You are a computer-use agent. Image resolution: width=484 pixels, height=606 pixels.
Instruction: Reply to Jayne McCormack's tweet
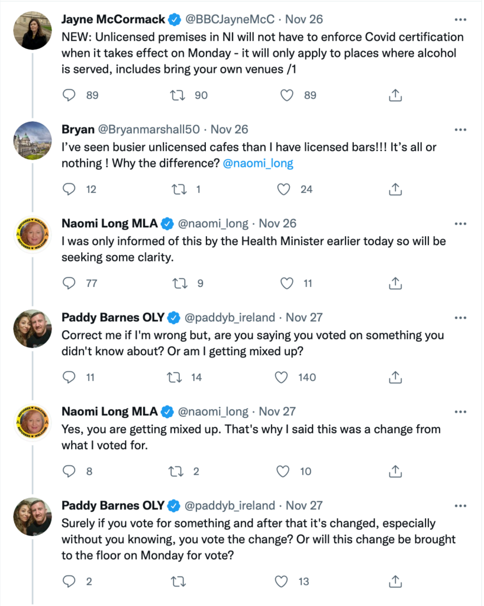click(69, 95)
